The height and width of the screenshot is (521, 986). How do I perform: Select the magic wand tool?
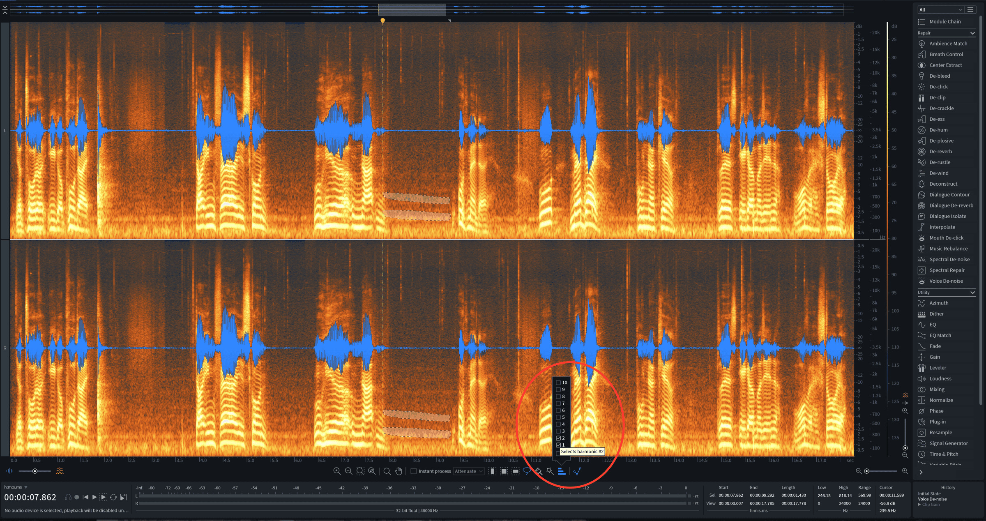pos(550,471)
